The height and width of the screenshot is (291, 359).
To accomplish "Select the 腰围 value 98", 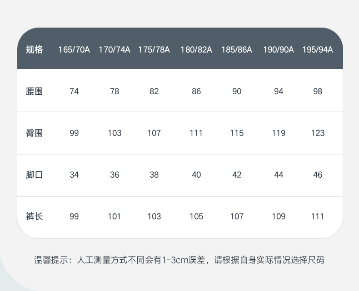I will 318,91.
